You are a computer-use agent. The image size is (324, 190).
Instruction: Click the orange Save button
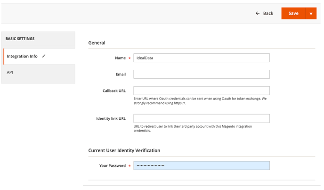(x=293, y=14)
